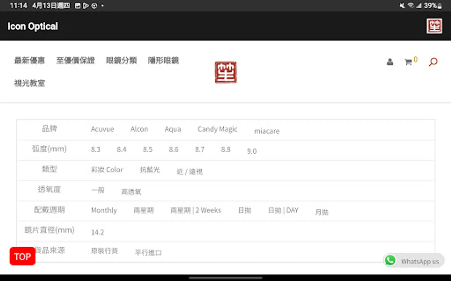Filter by 日拋 | DAY option
The image size is (451, 281).
pyautogui.click(x=283, y=210)
